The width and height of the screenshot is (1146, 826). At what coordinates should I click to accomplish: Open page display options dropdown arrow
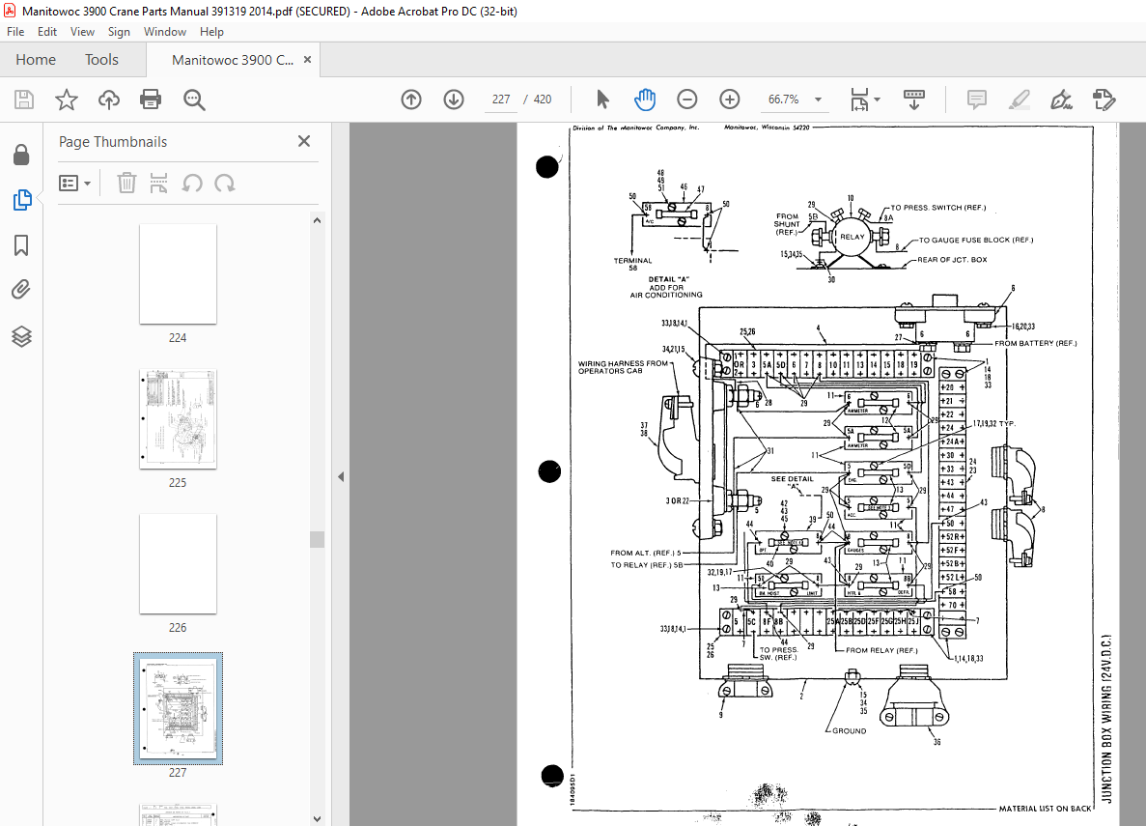[877, 100]
